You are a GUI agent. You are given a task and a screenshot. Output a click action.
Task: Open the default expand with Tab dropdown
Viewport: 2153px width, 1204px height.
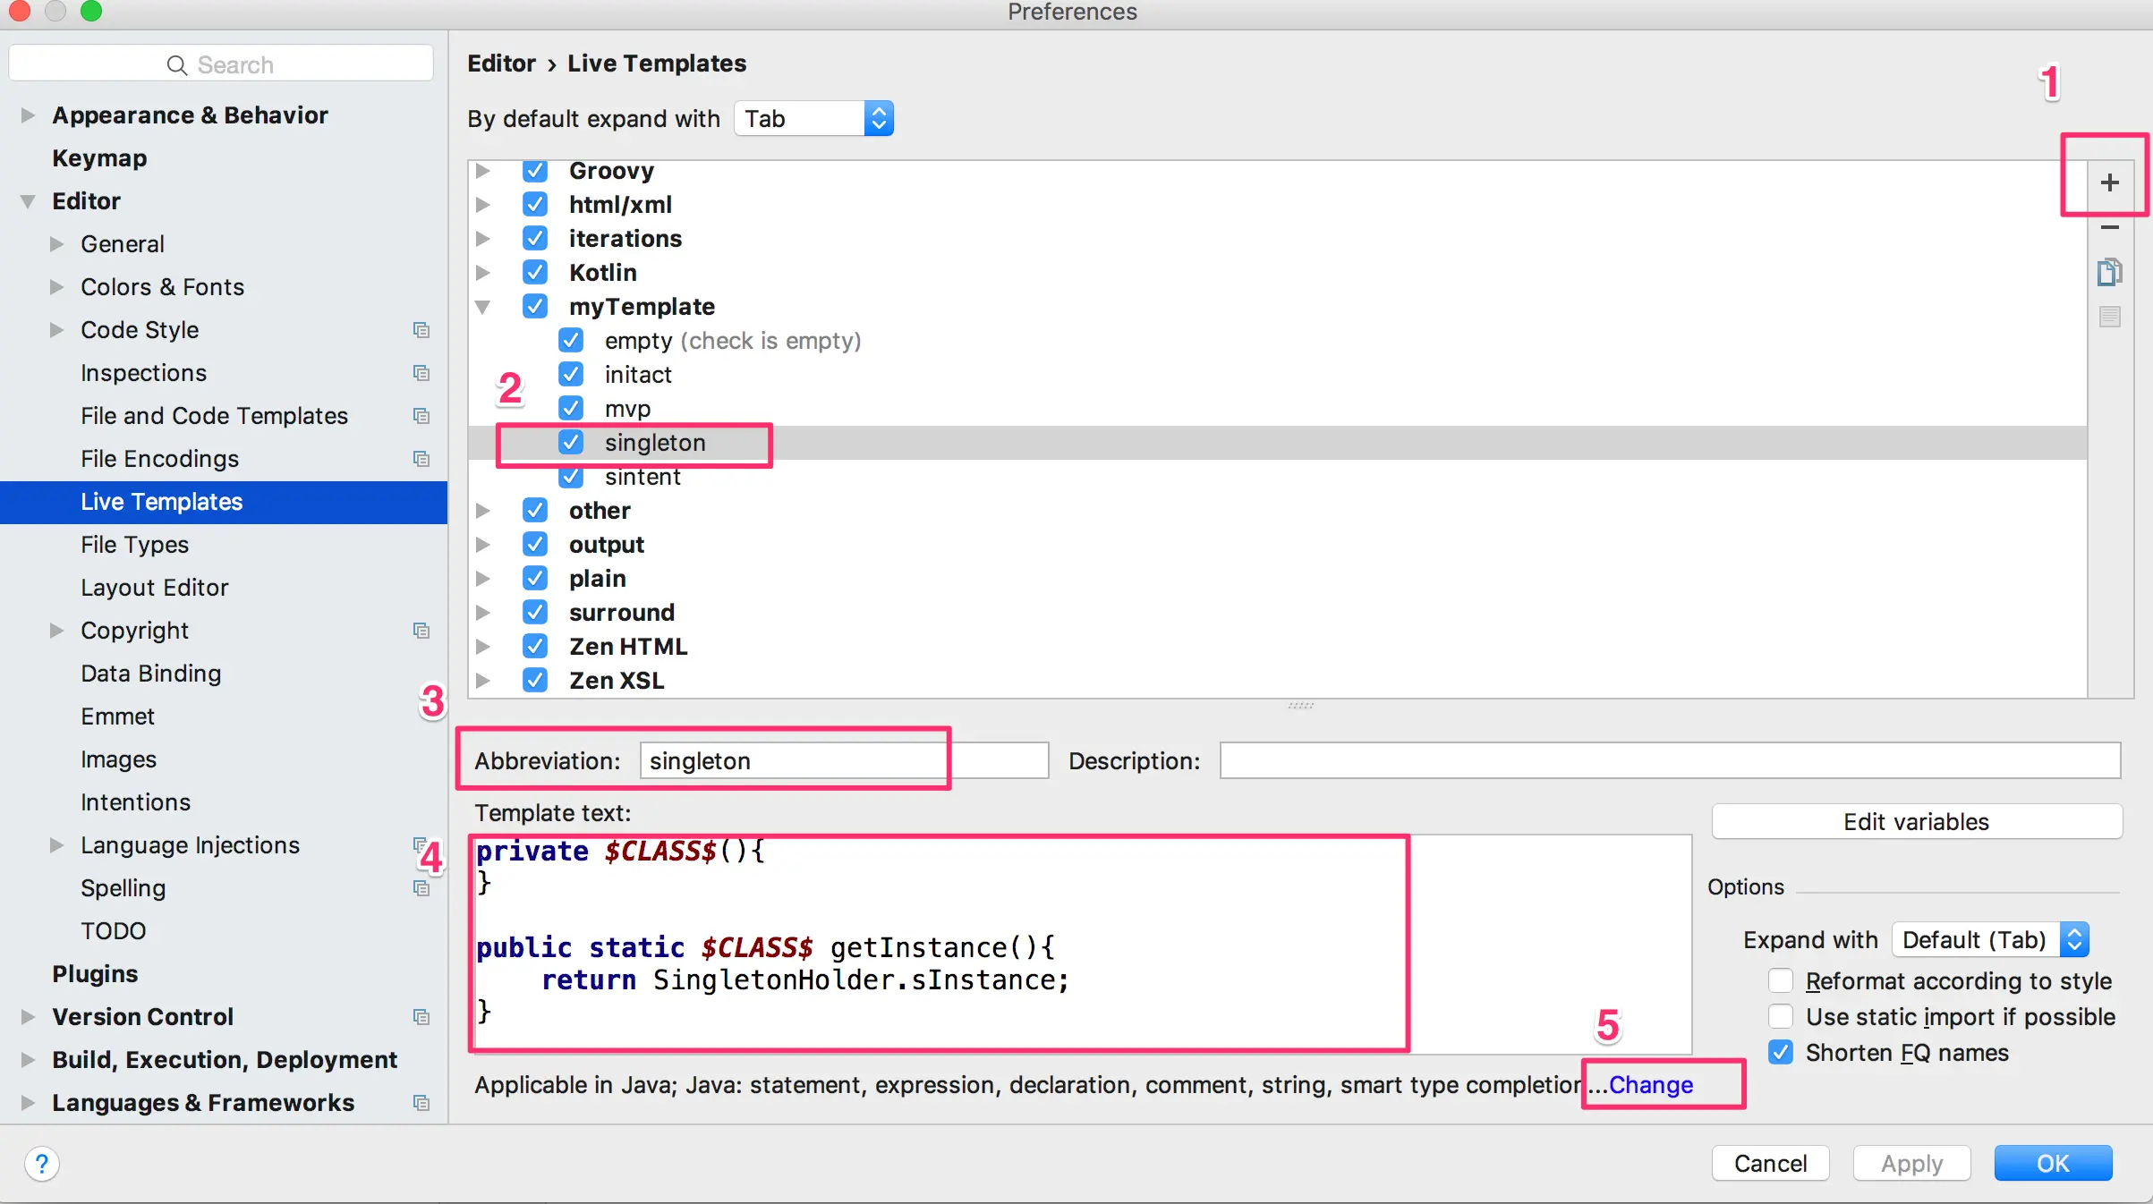pos(813,119)
